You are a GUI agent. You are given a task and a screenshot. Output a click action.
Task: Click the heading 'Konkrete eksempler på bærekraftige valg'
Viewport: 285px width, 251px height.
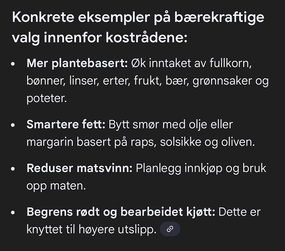(x=138, y=19)
